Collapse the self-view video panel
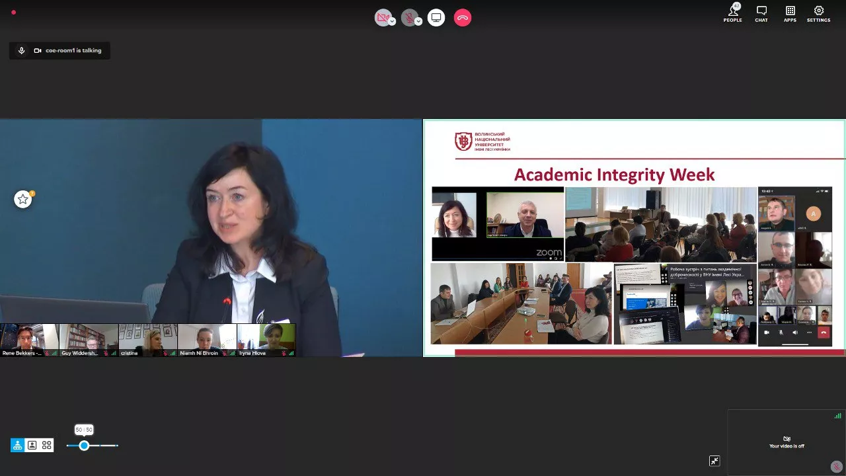This screenshot has width=846, height=476. click(x=714, y=461)
